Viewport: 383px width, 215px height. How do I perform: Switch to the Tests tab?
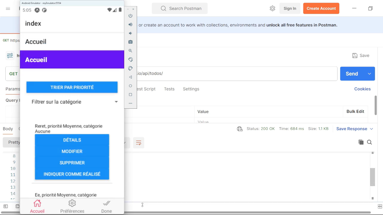(169, 89)
